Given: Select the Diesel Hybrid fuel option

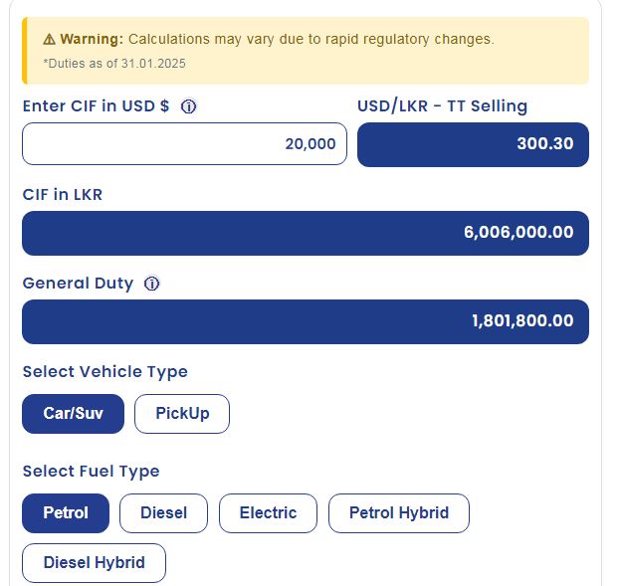Looking at the screenshot, I should point(94,563).
